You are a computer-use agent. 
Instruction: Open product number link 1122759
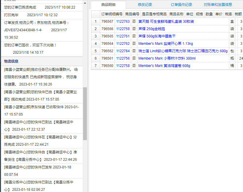[123, 29]
